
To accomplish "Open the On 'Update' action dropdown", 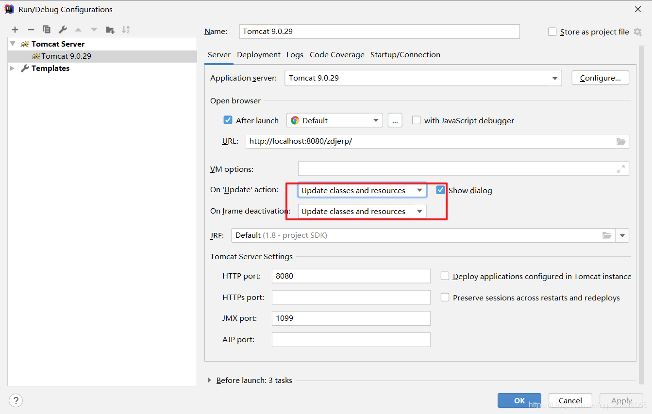I will click(362, 191).
